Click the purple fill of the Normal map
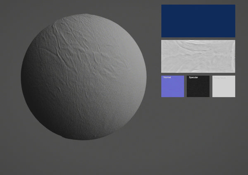The width and height of the screenshot is (248, 175). point(172,89)
